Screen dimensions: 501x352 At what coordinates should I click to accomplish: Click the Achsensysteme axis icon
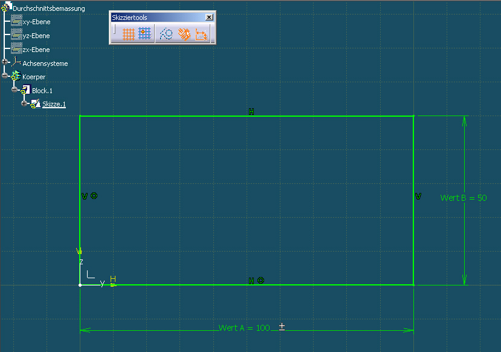(x=16, y=62)
